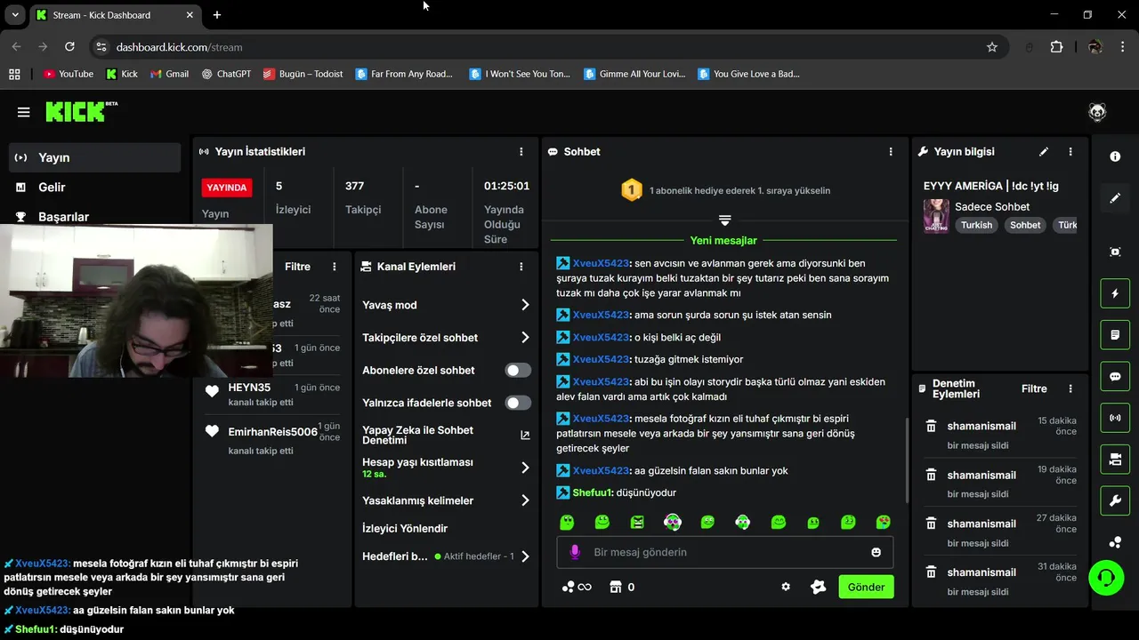Click the Bir mesaj gönderin input field
Image resolution: width=1139 pixels, height=640 pixels.
[x=725, y=552]
